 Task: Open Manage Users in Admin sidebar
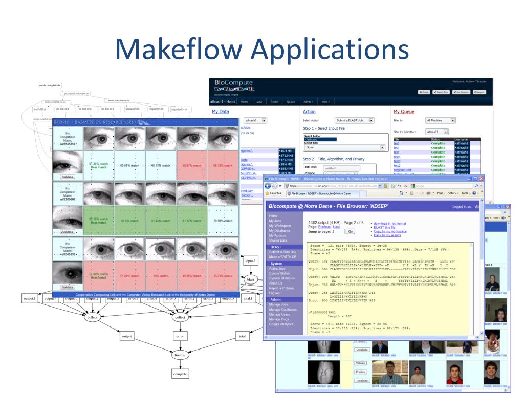point(279,315)
